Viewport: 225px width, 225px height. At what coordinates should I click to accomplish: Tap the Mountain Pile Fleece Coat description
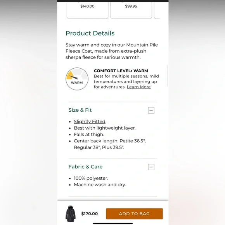click(112, 51)
